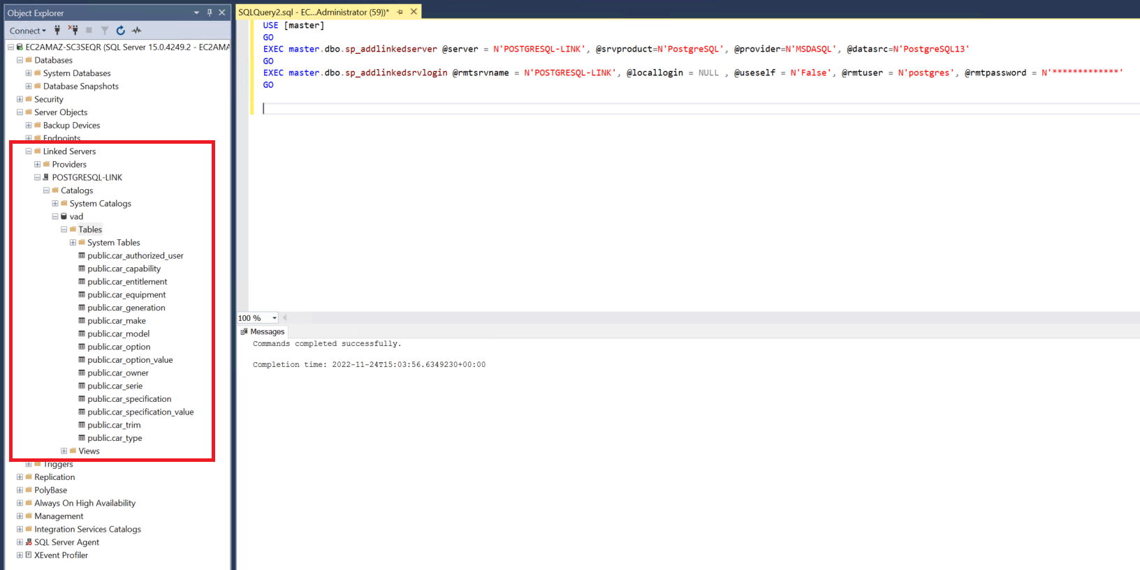
Task: Expand Database Snapshots folder
Action: [29, 86]
